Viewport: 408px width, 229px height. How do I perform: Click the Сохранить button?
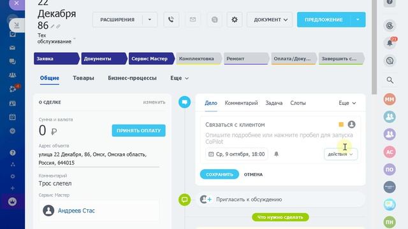point(219,174)
